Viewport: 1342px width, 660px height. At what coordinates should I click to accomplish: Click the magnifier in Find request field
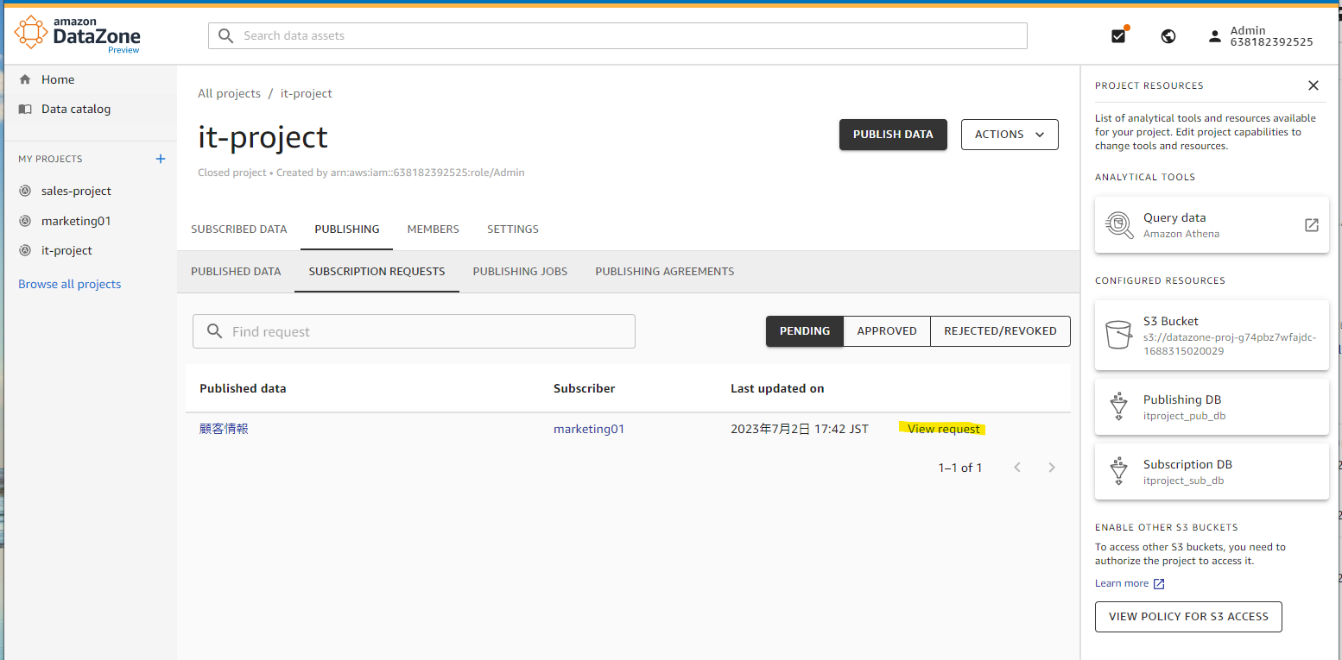215,331
